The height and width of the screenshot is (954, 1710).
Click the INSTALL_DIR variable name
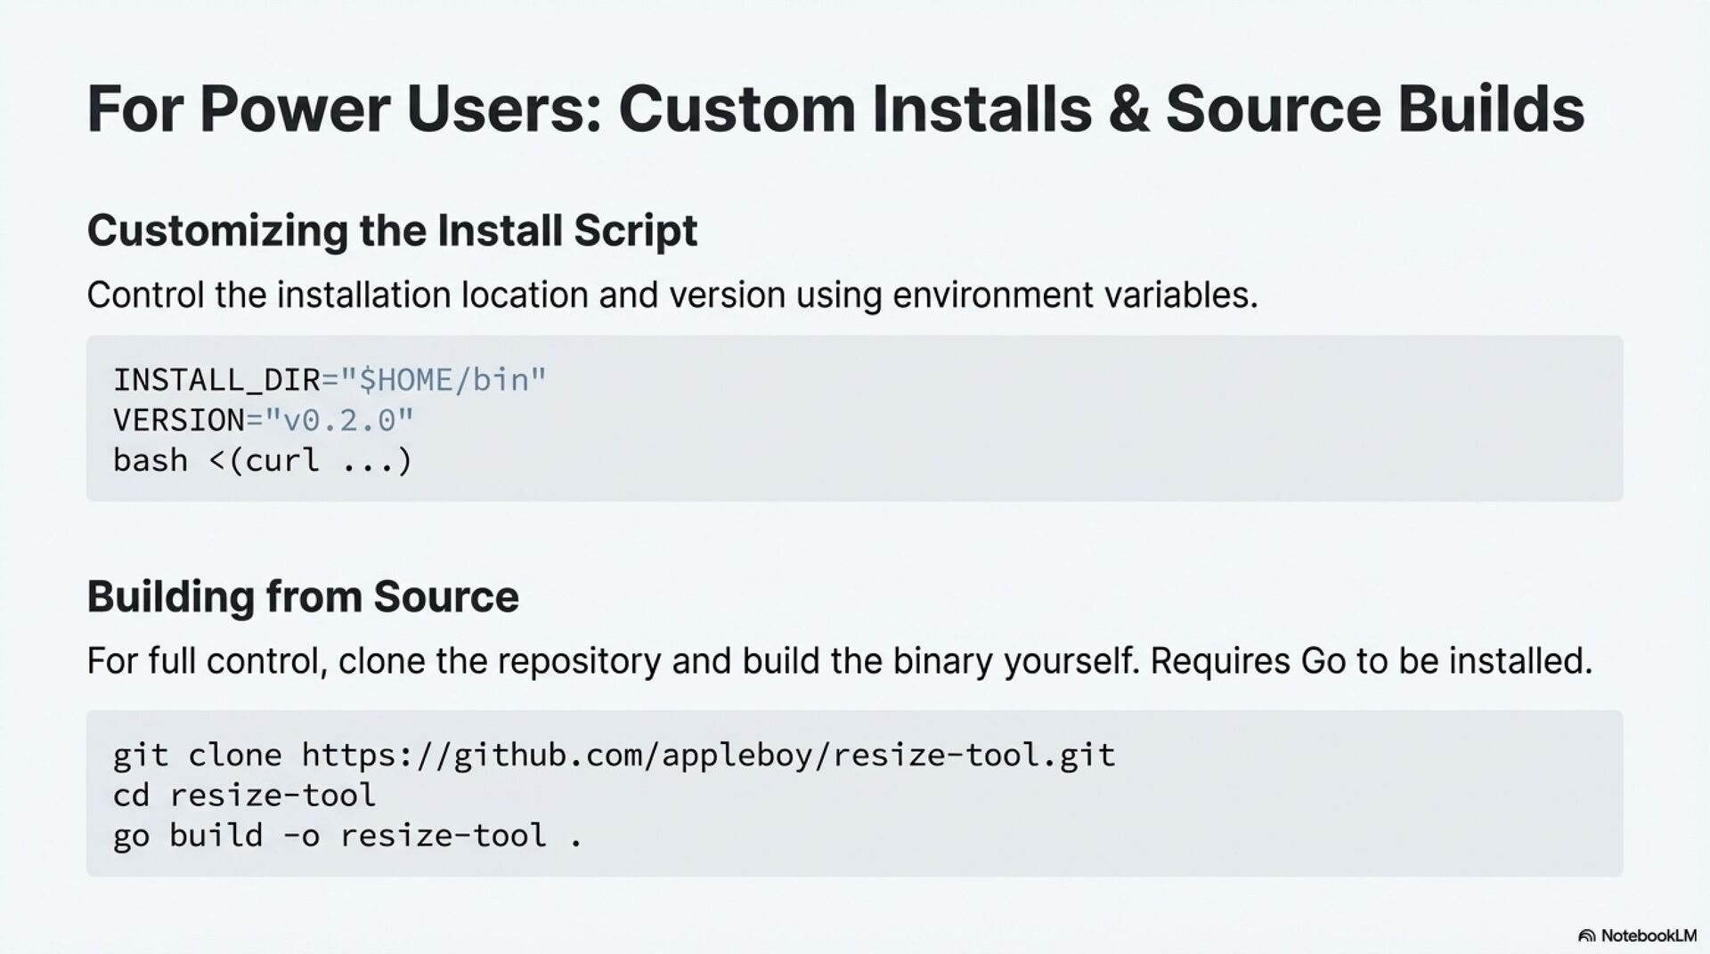coord(216,380)
